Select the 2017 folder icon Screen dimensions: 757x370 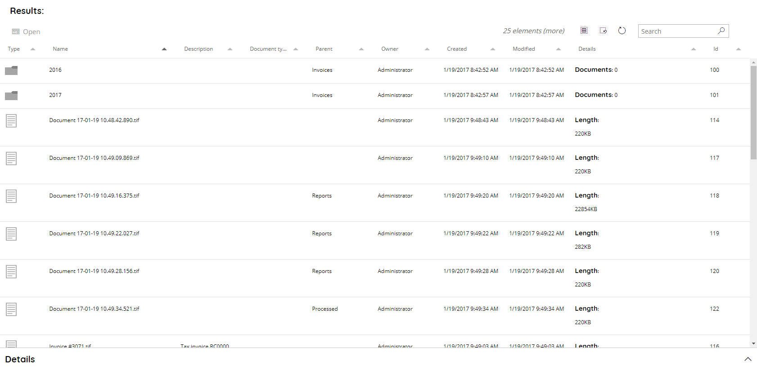11,96
